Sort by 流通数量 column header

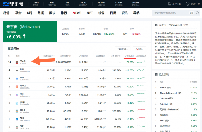tap(101, 56)
